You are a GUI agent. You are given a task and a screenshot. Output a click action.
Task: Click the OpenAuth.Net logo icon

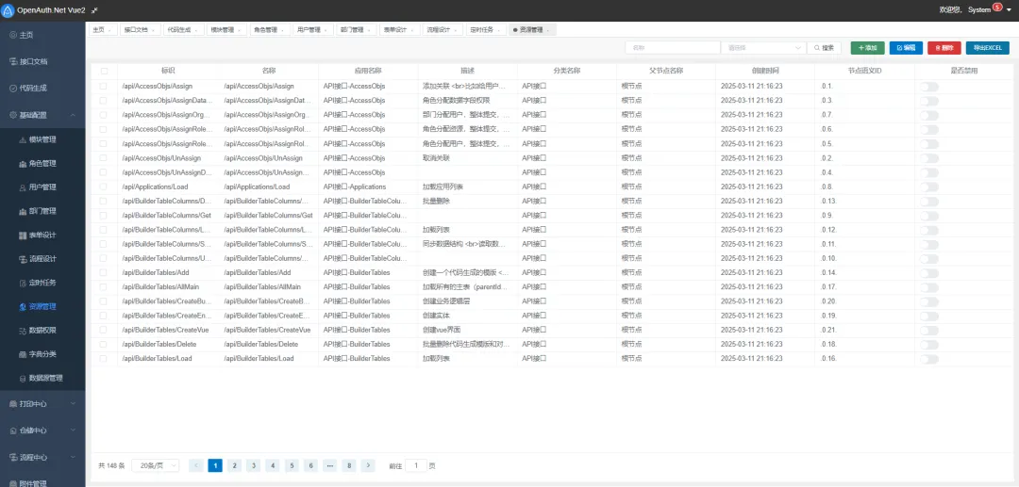[8, 10]
